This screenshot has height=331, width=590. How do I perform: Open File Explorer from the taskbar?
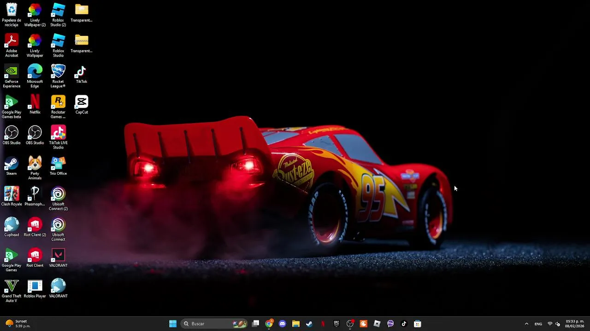(x=296, y=324)
